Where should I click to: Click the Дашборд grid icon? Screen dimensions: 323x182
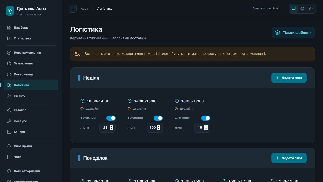click(x=9, y=28)
